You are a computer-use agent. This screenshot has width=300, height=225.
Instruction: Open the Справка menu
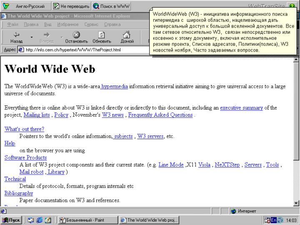pyautogui.click(x=112, y=25)
